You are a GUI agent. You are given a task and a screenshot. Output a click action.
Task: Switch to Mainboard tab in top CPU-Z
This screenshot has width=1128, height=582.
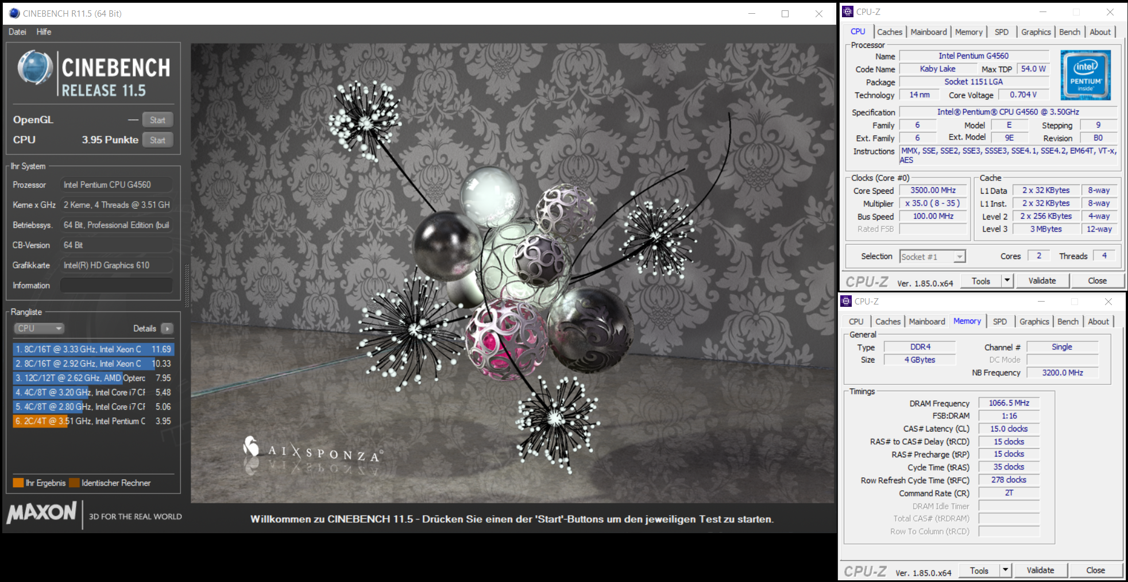929,32
